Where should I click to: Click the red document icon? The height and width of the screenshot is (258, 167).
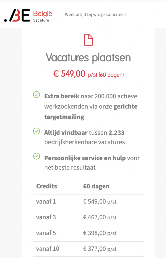pos(88,40)
